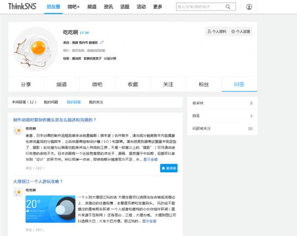This screenshot has height=236, width=297.
Task: Click the ThinkSNS logo
Action: [x=22, y=6]
